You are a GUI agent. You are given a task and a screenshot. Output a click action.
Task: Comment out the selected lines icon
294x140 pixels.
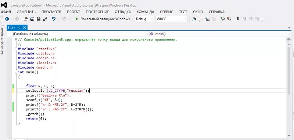223,19
